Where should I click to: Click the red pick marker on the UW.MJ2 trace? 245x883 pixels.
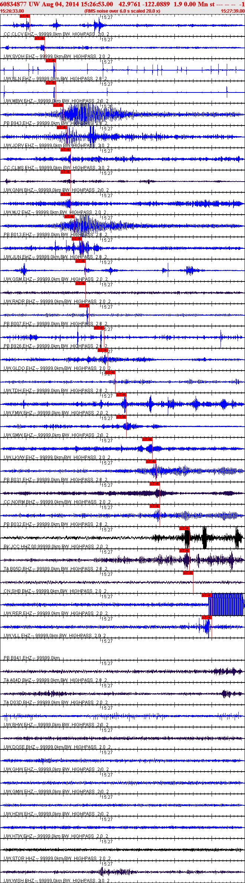[65, 194]
